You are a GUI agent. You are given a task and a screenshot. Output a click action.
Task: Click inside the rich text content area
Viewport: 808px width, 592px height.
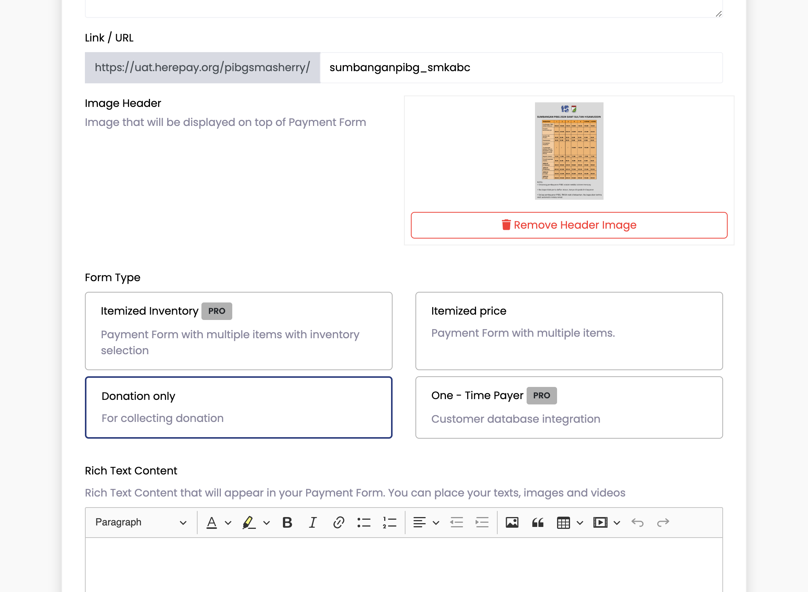(x=404, y=565)
